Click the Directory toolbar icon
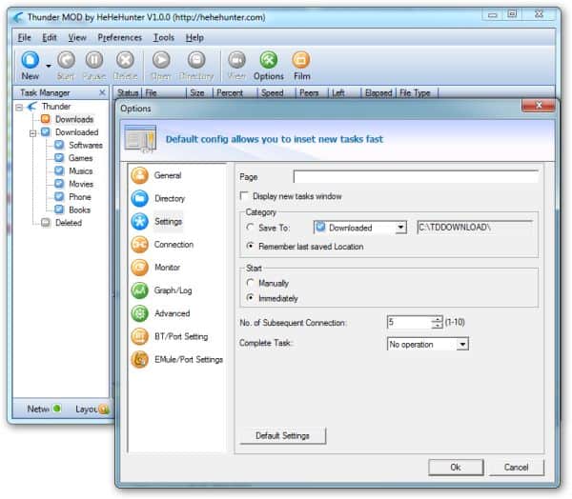The width and height of the screenshot is (572, 499). (196, 60)
